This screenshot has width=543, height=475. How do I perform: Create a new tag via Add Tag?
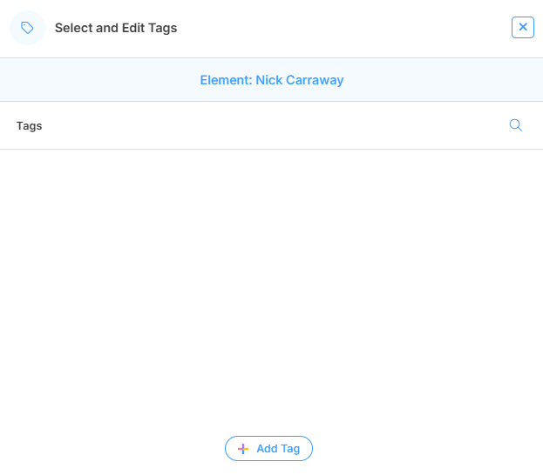[x=268, y=449]
